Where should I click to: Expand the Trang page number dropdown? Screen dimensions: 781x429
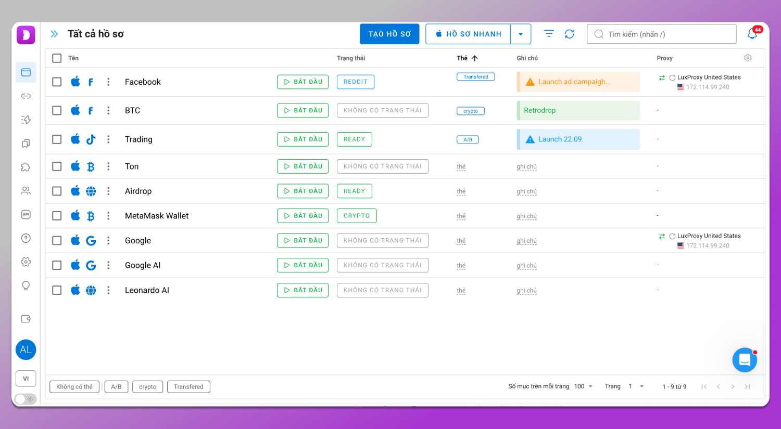(636, 386)
